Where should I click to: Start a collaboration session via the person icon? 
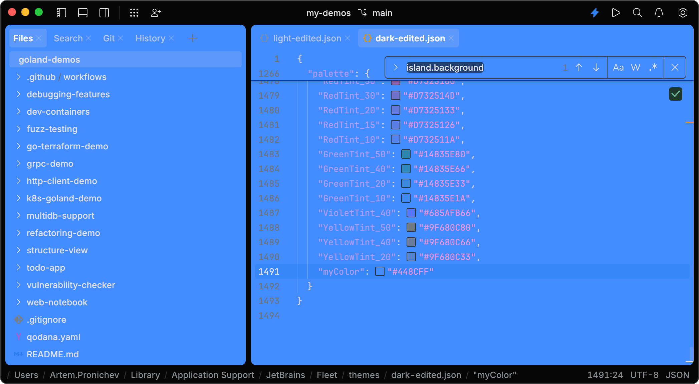[x=156, y=13]
